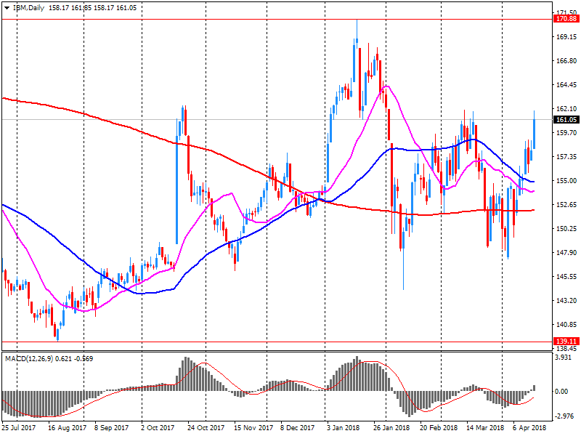Viewport: 581px width, 436px height.
Task: Click the chart title dropdown arrow beside IBM,Daily
Action: (7, 8)
